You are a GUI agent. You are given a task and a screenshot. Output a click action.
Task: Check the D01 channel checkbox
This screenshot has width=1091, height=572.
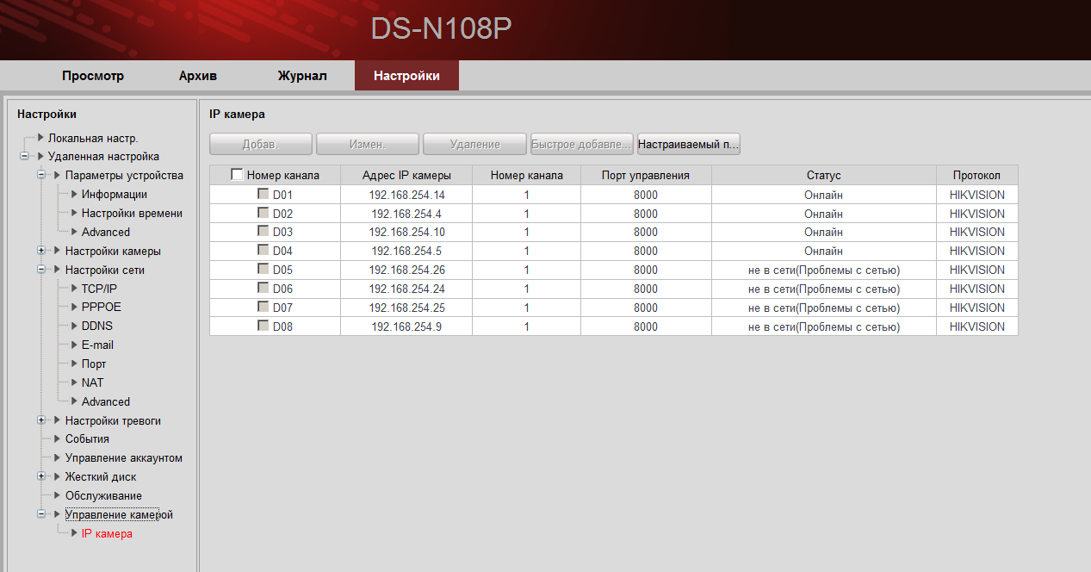coord(263,195)
